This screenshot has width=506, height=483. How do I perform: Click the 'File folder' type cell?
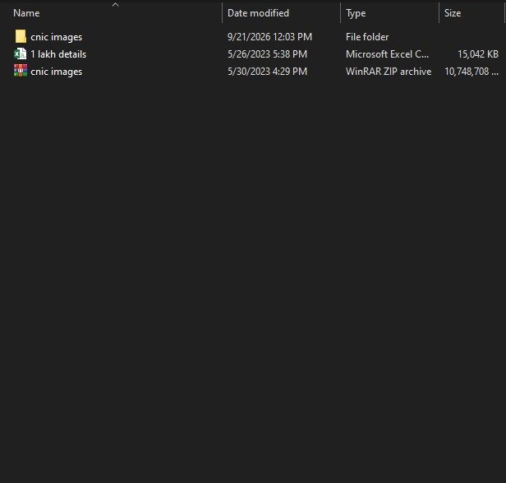(367, 37)
